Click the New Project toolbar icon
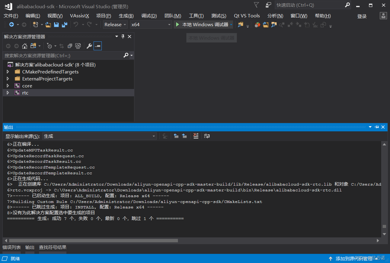Screen dimensions: 390x263 pos(36,25)
